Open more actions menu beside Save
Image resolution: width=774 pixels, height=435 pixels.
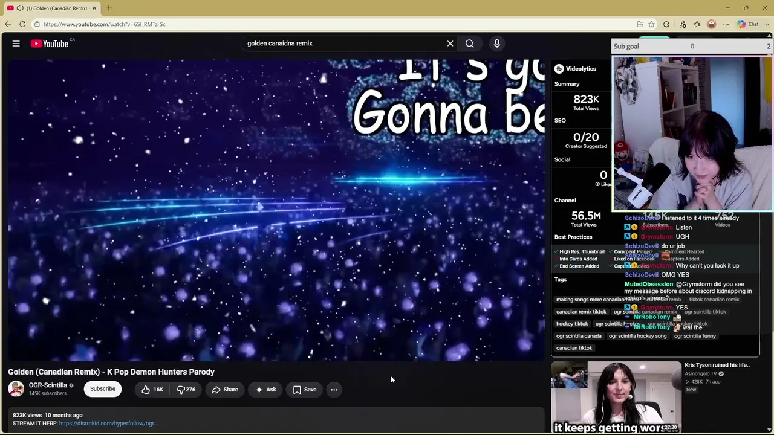tap(334, 390)
